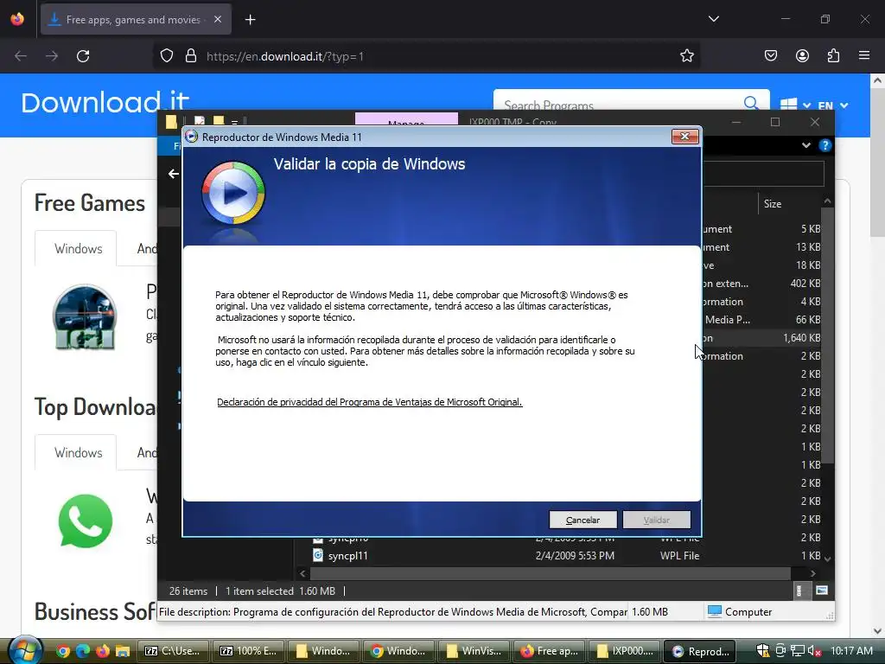This screenshot has width=885, height=664.
Task: Bookmark this page with the star
Action: pos(686,56)
